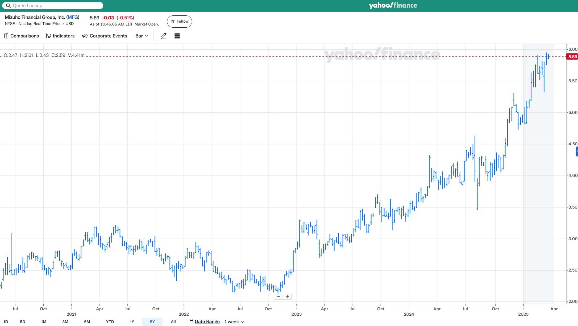
Task: Click the 2025 year axis label
Action: click(523, 314)
